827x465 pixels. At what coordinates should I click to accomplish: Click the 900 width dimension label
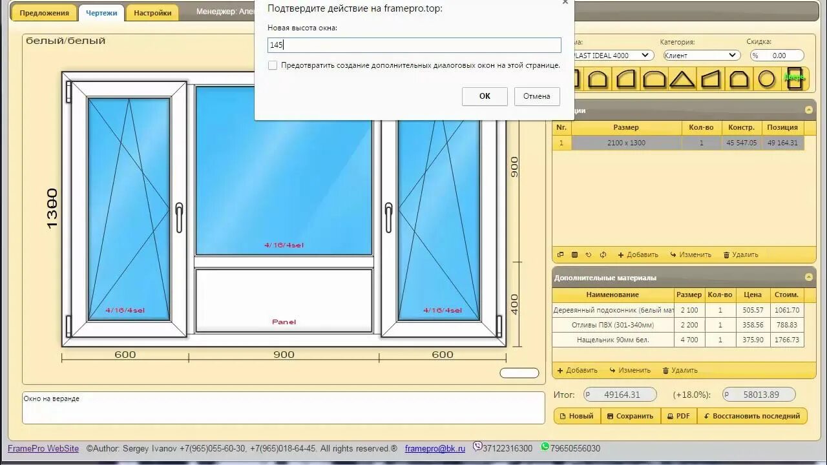click(x=284, y=355)
